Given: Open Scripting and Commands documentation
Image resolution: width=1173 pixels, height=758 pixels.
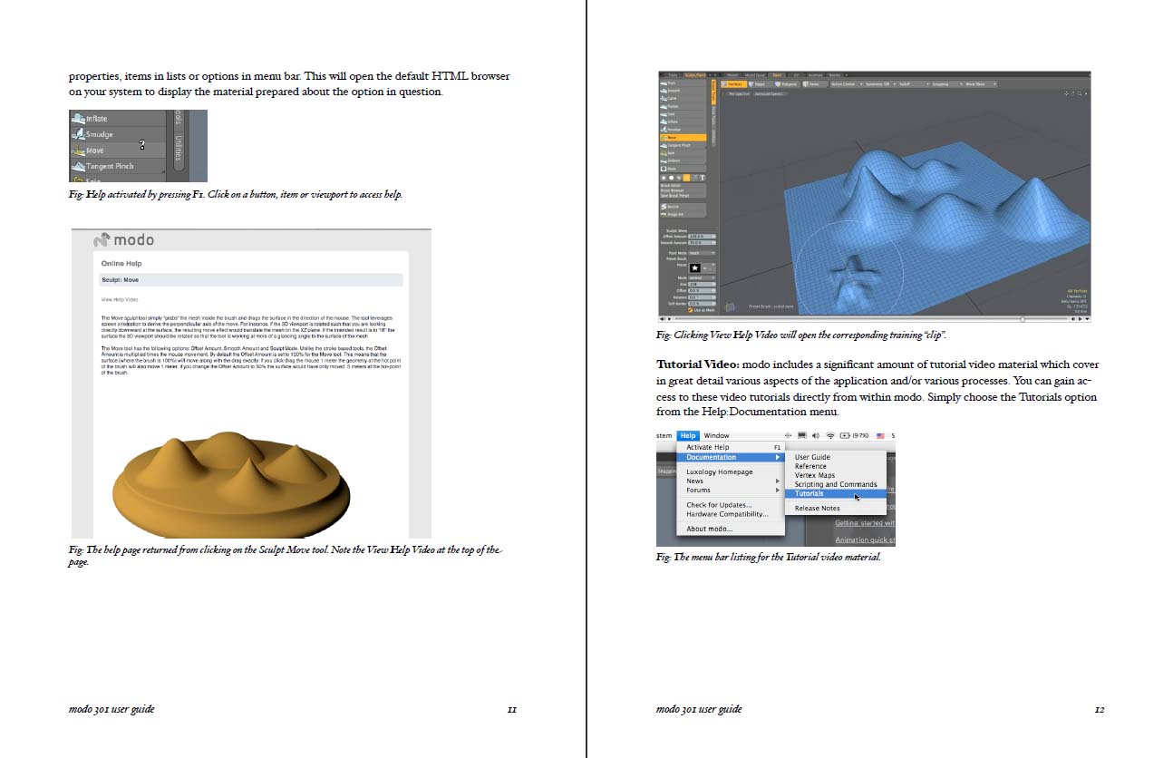Looking at the screenshot, I should pos(834,484).
